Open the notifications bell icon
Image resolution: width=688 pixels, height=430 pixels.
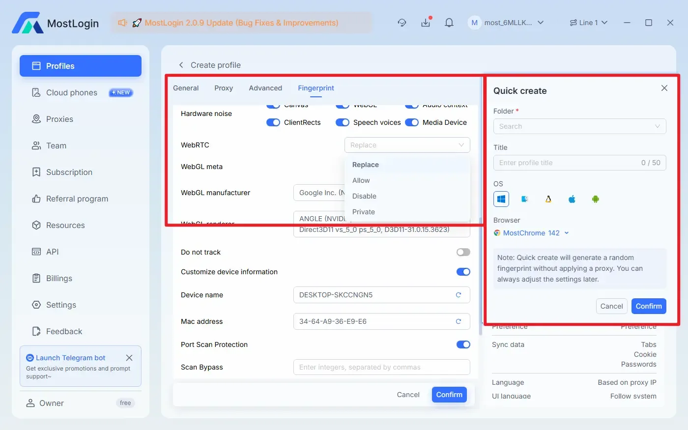[x=449, y=23]
